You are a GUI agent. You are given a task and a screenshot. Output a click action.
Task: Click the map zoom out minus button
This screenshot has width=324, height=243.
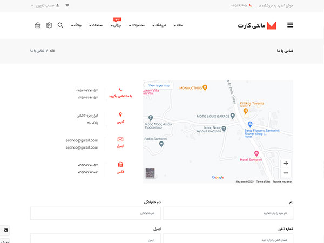[286, 173]
